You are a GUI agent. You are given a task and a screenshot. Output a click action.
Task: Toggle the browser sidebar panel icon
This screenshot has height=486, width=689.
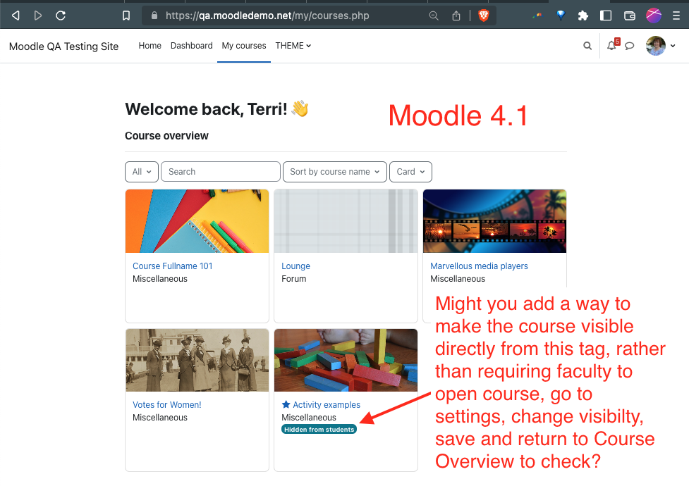(606, 15)
